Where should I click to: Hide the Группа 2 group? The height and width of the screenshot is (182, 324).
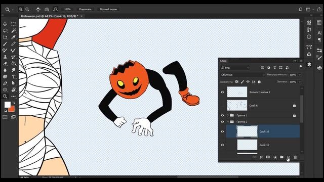pos(222,122)
